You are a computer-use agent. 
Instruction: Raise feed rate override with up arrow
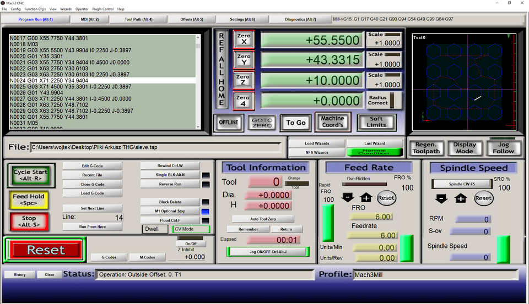coord(366,197)
